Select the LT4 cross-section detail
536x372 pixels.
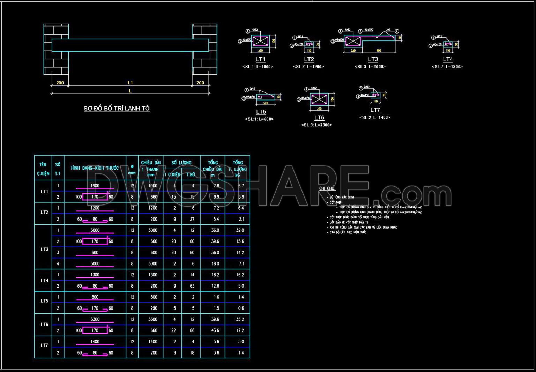pos(448,44)
